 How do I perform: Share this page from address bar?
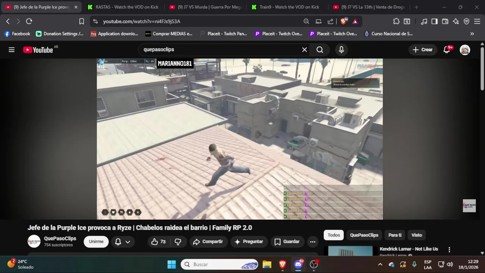pyautogui.click(x=330, y=22)
